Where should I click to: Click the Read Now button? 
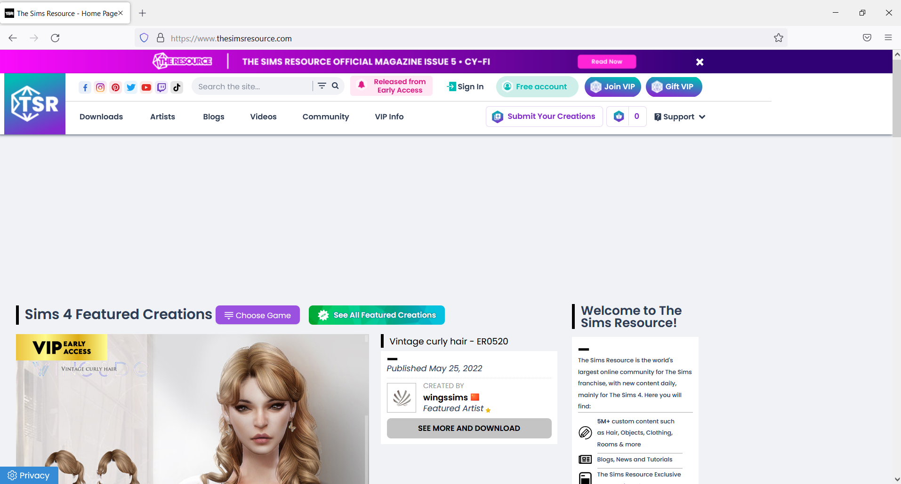pos(606,61)
